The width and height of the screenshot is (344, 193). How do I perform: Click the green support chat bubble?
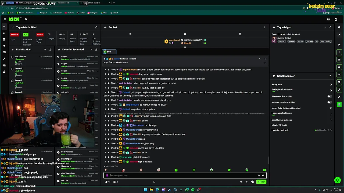338,180
